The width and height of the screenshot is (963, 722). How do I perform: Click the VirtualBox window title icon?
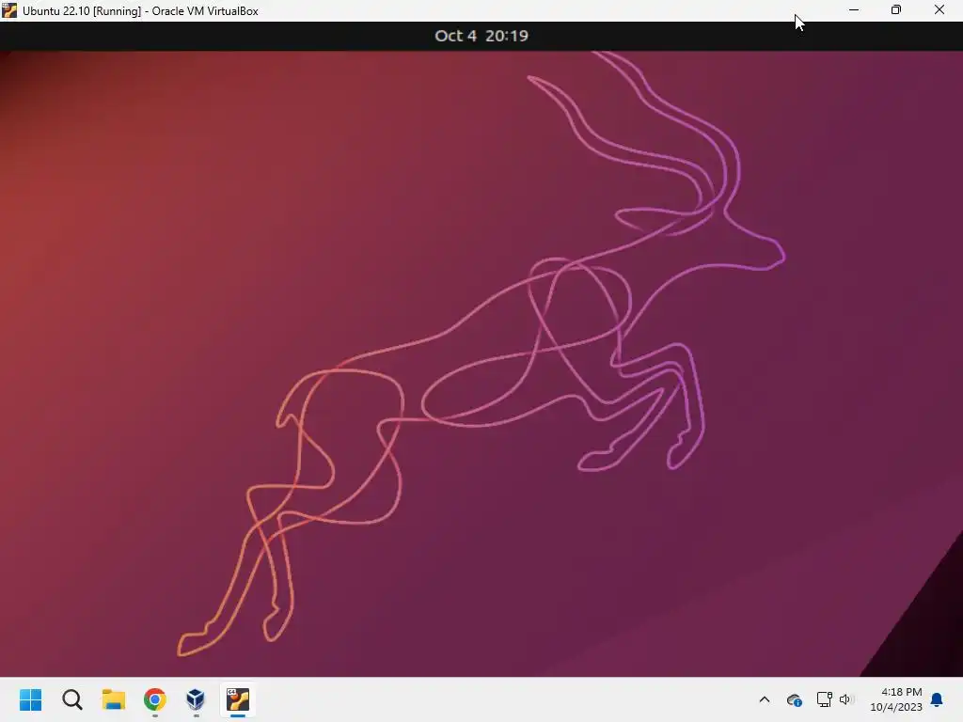(x=9, y=10)
